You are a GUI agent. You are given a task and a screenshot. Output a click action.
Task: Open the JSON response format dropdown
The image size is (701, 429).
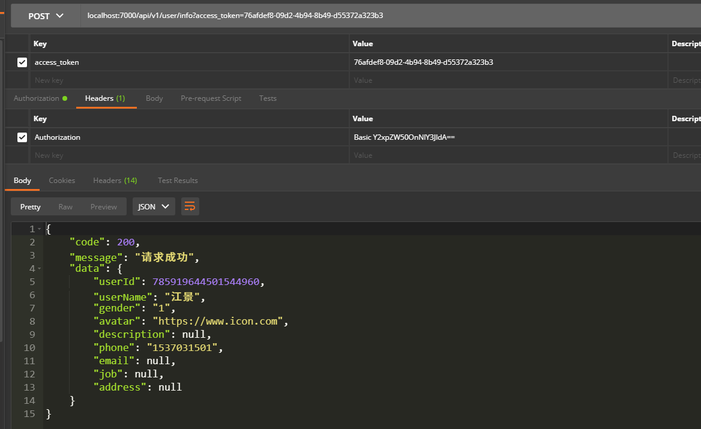(x=154, y=206)
